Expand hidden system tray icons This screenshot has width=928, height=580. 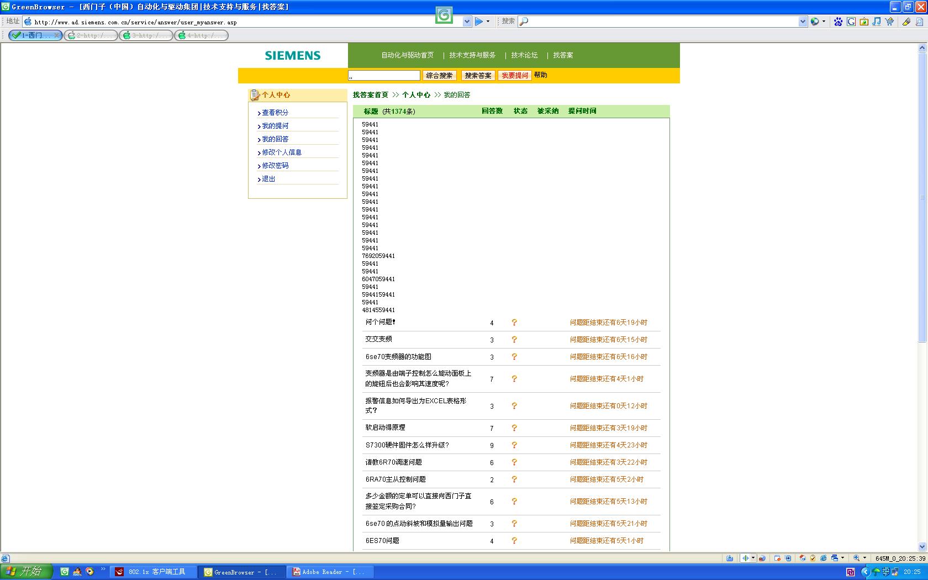coord(866,572)
